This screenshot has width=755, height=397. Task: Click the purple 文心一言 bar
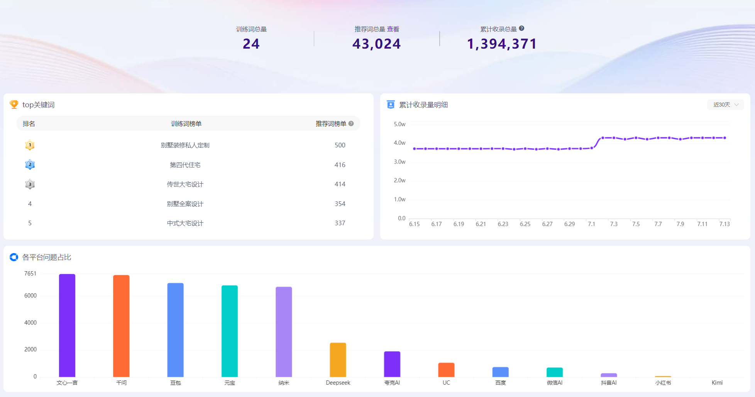tap(67, 325)
